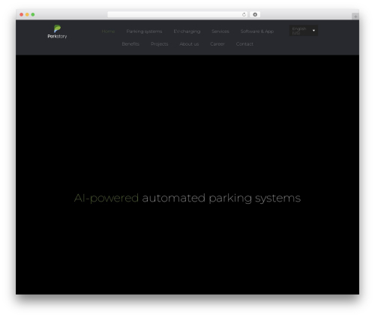
Task: Click the Parkstory logo
Action: (57, 31)
